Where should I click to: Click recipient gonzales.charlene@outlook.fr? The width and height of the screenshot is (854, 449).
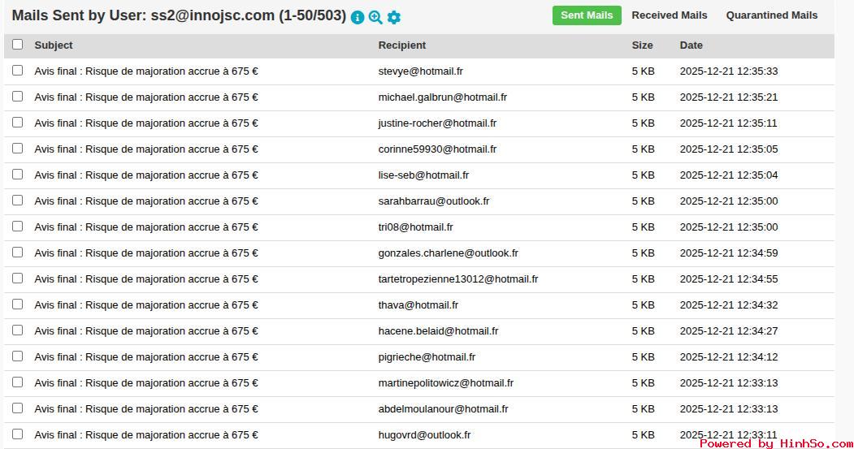tap(448, 253)
